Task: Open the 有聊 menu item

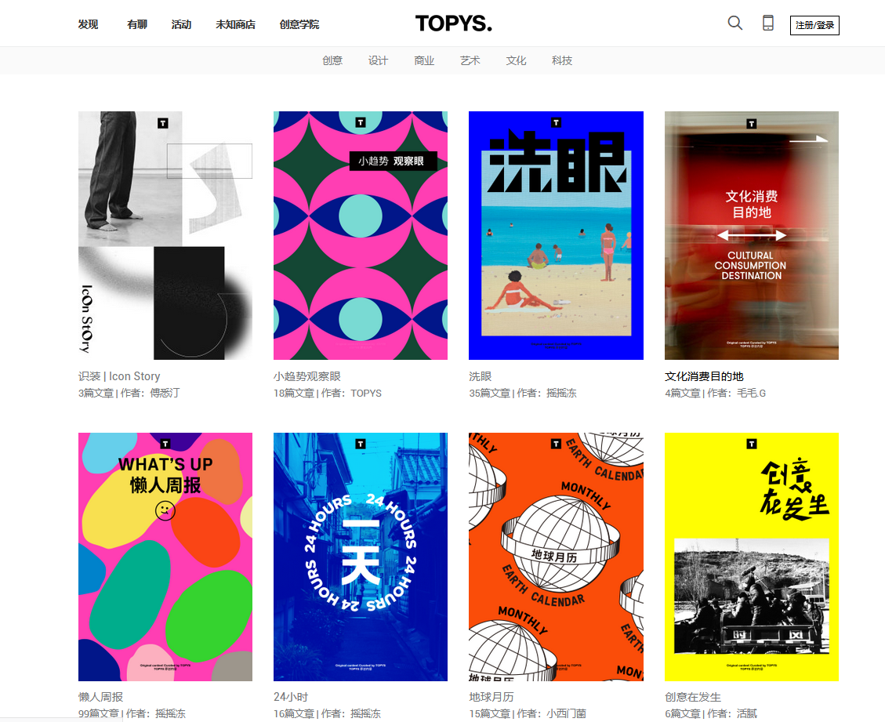Action: pyautogui.click(x=137, y=24)
